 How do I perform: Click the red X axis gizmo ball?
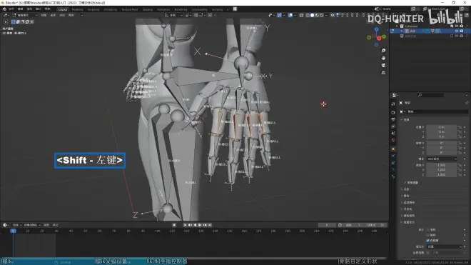(x=379, y=38)
